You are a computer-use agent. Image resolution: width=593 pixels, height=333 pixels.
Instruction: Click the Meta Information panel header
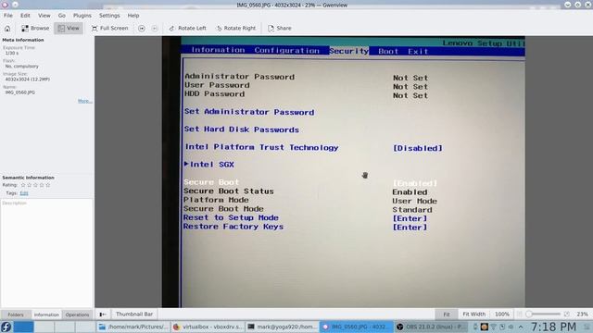point(23,40)
